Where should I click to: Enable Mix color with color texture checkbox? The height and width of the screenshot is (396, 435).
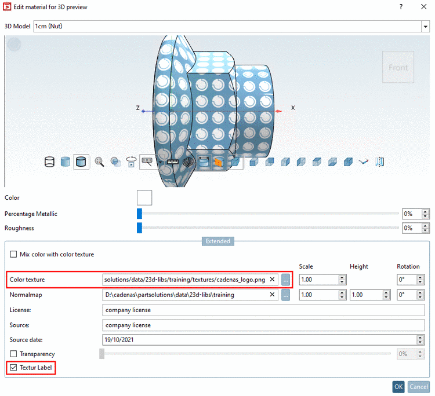pos(13,254)
